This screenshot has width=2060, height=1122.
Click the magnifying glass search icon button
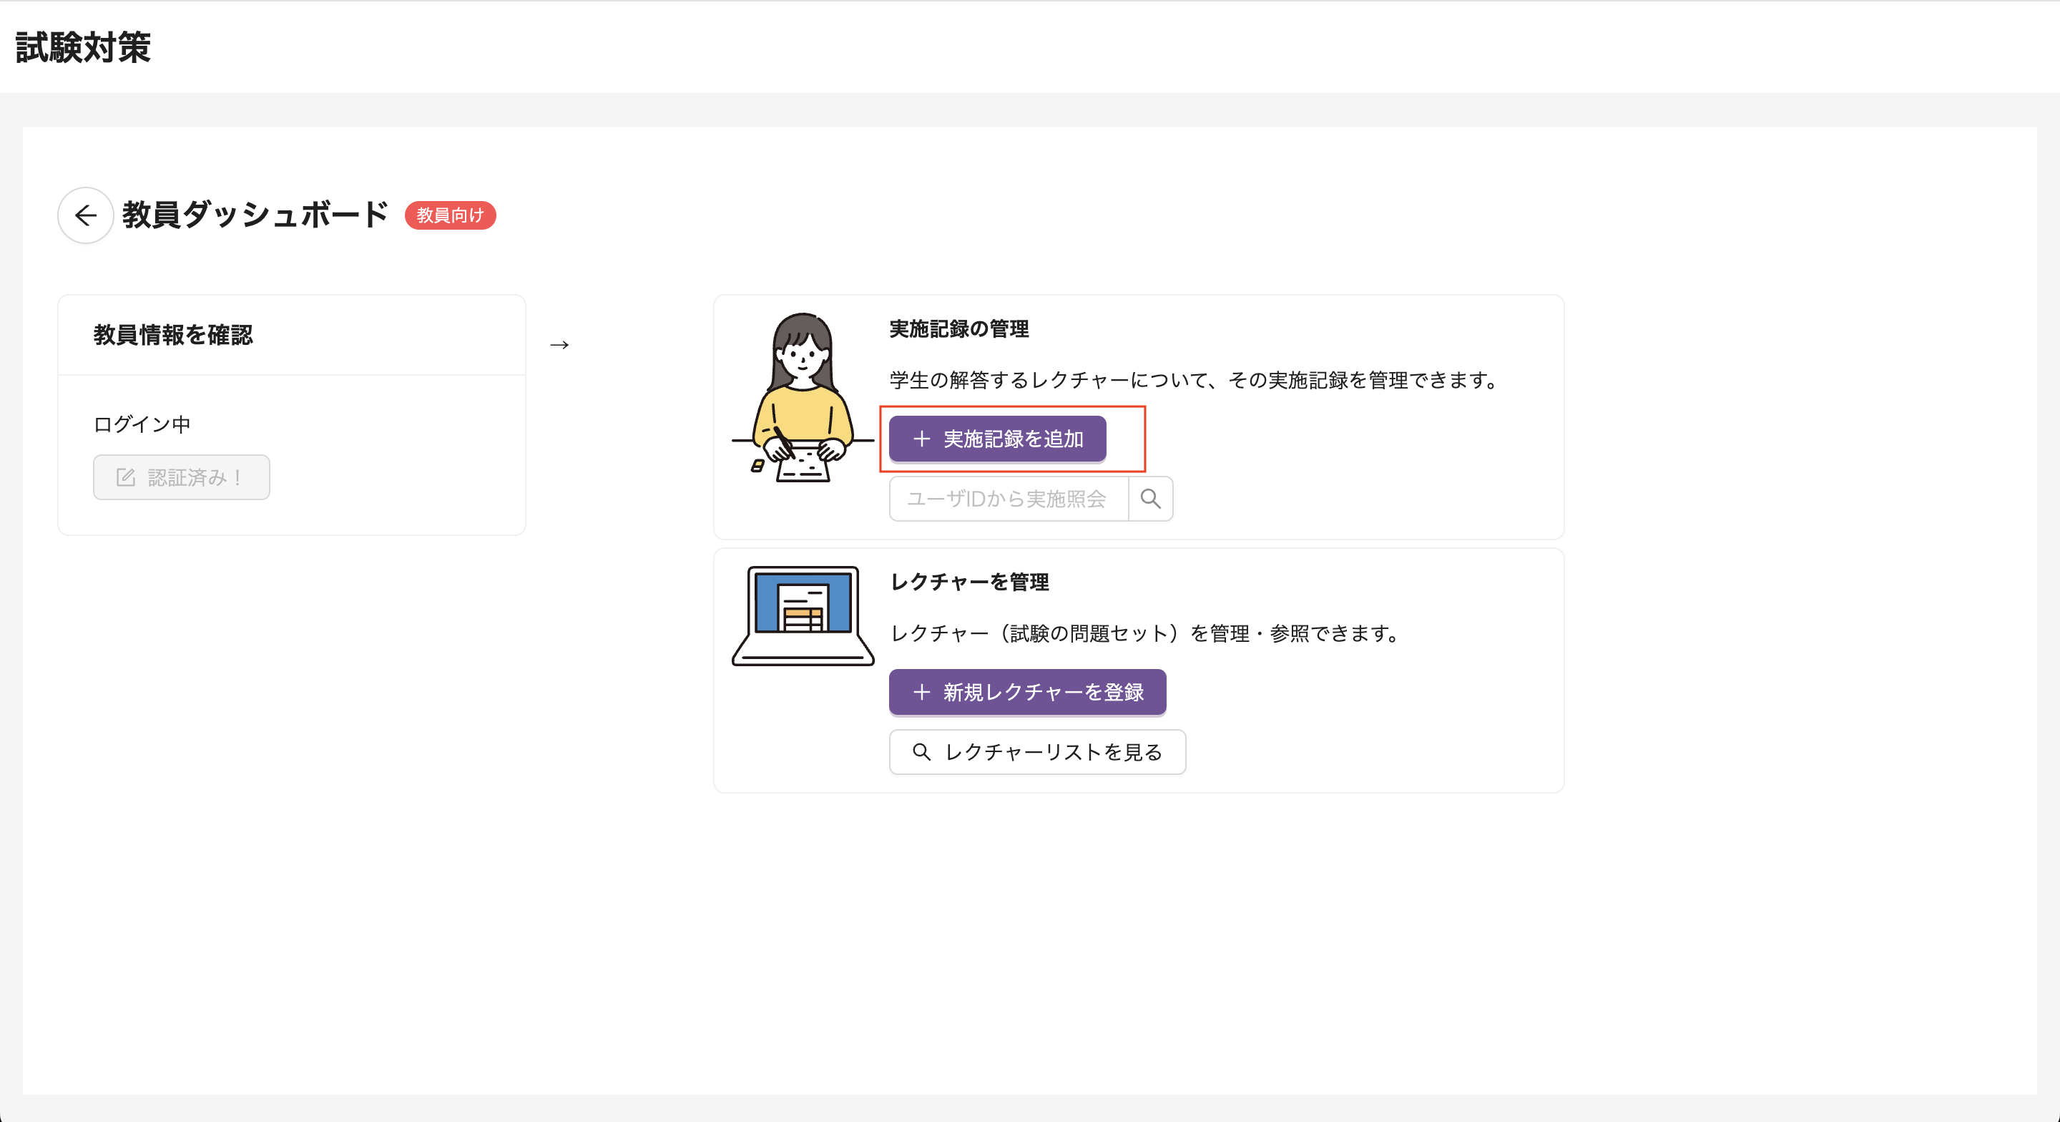[x=1150, y=499]
